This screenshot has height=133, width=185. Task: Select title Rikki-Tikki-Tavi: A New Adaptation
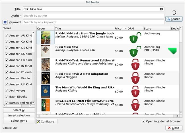click(x=82, y=74)
